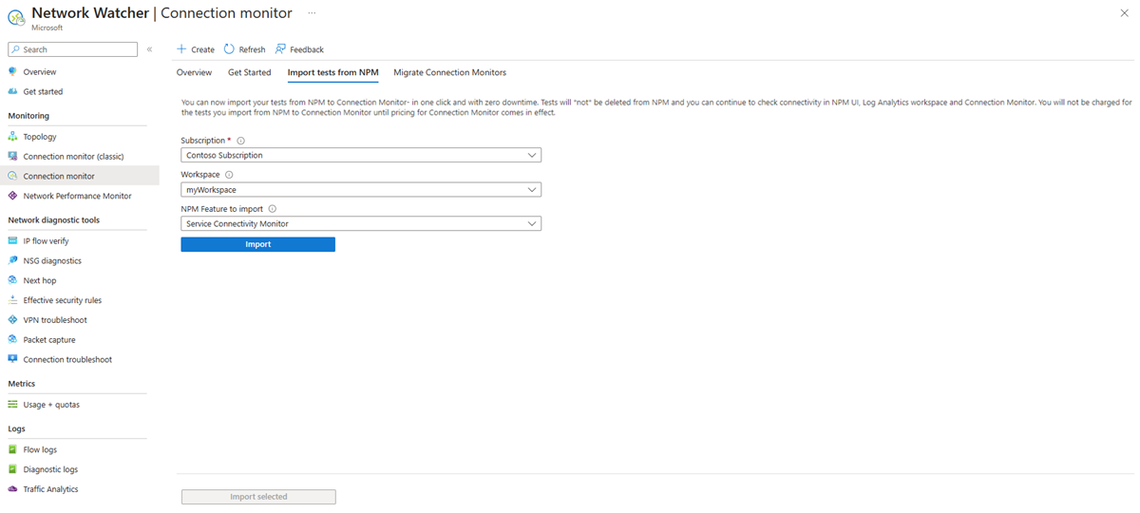Click Create in the toolbar
This screenshot has width=1140, height=513.
pos(196,49)
